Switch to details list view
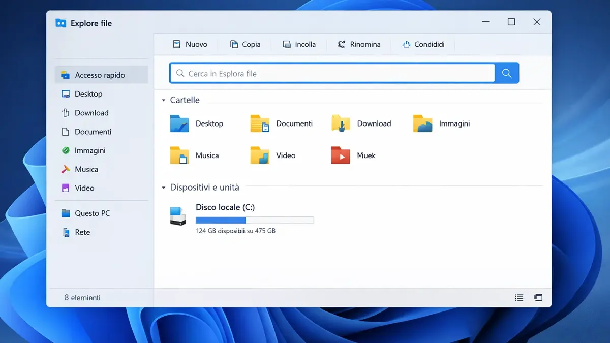The image size is (610, 343). coord(519,298)
